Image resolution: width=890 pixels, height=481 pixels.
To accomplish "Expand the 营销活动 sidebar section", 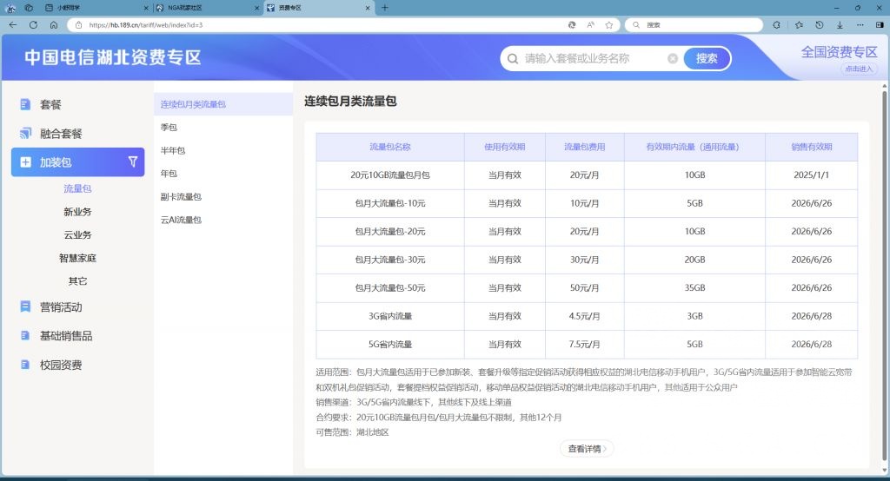I will point(61,307).
